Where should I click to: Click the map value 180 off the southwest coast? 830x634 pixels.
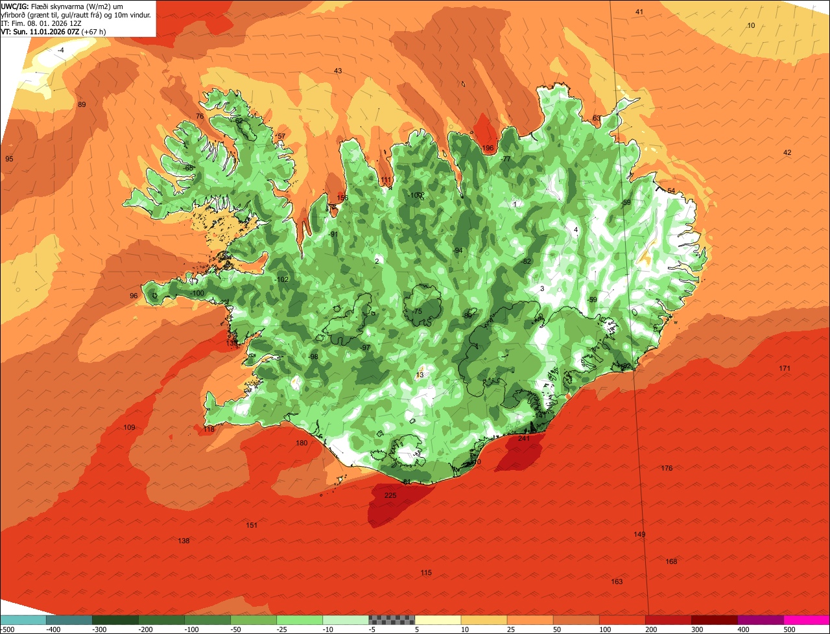pos(302,443)
